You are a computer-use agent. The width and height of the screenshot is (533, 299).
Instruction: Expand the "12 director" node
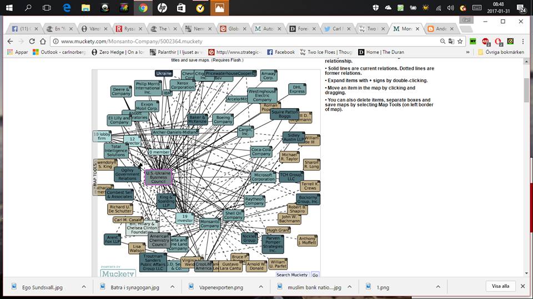coord(132,140)
